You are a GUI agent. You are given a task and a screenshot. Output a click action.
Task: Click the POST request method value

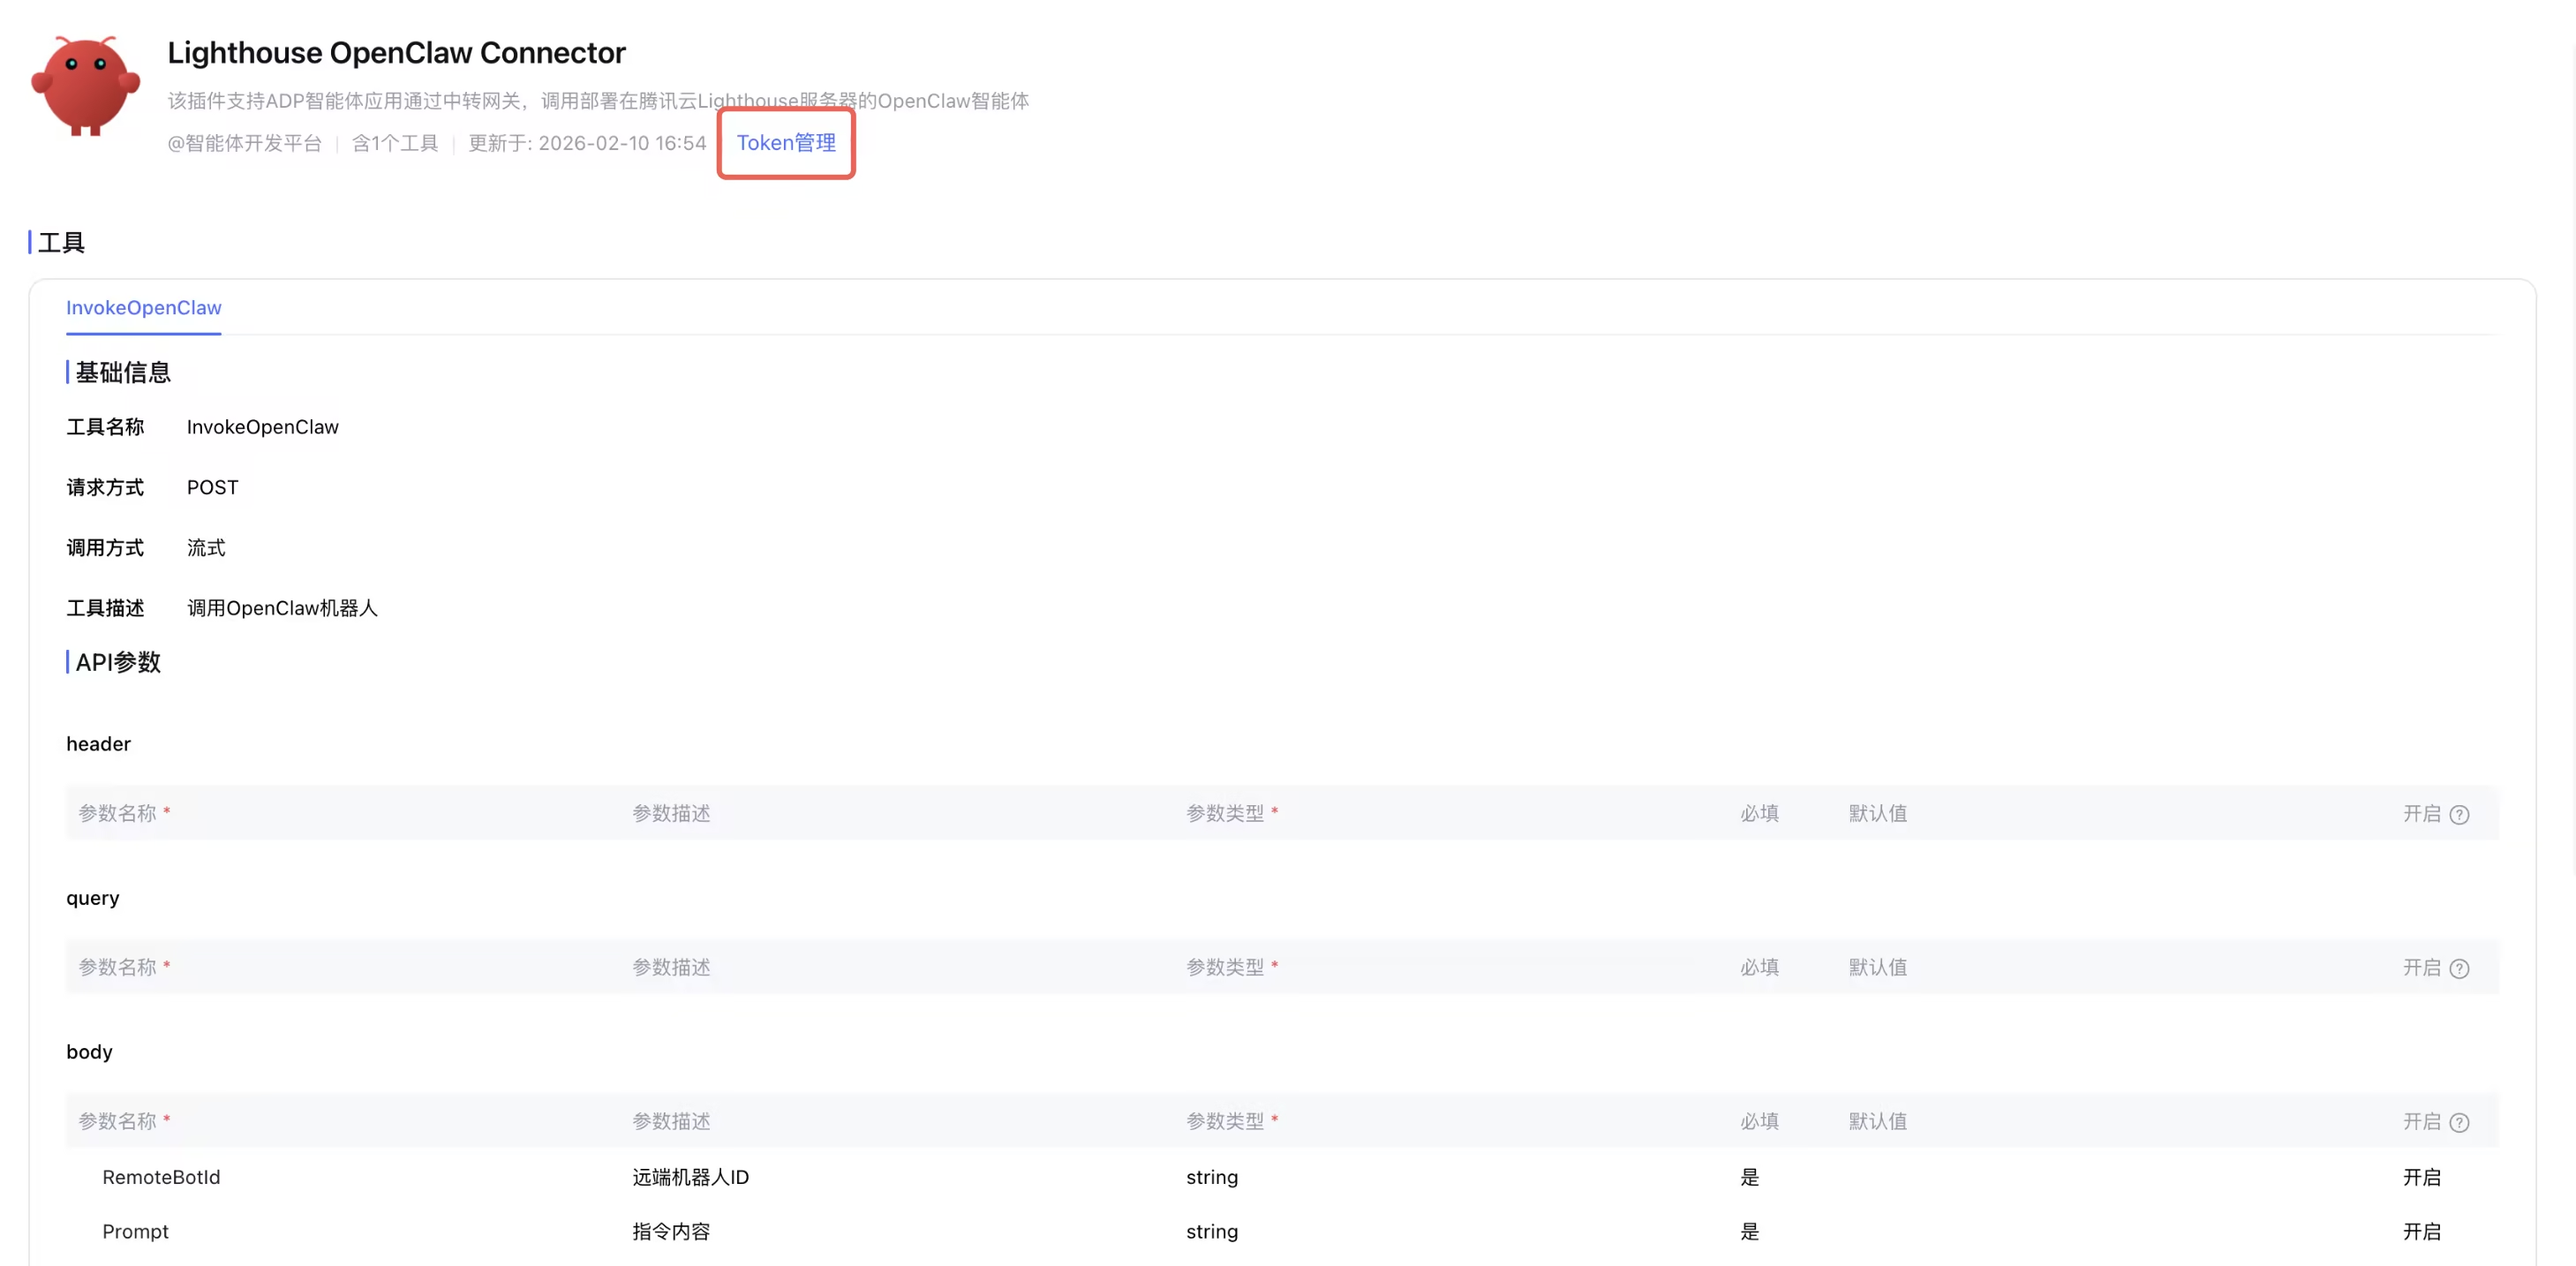pos(212,487)
